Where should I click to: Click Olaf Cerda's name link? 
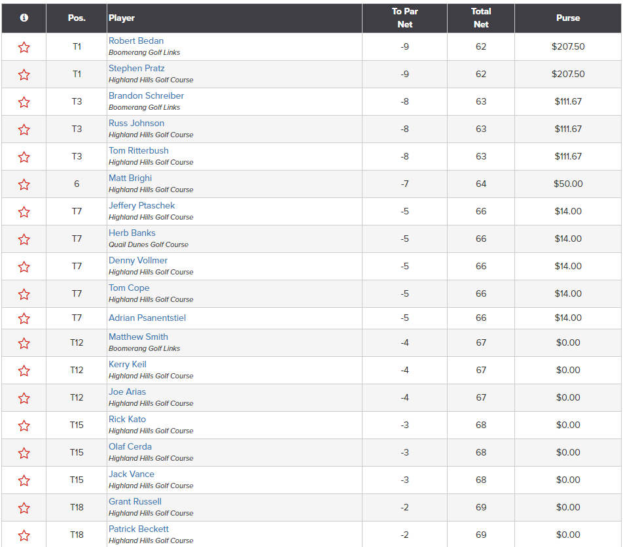(130, 446)
